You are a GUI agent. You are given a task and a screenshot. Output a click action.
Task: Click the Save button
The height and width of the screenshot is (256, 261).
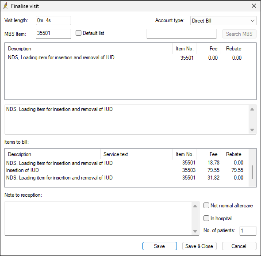click(159, 246)
